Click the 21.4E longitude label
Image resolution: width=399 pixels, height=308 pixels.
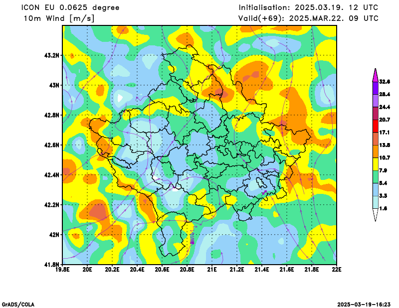[x=262, y=269]
